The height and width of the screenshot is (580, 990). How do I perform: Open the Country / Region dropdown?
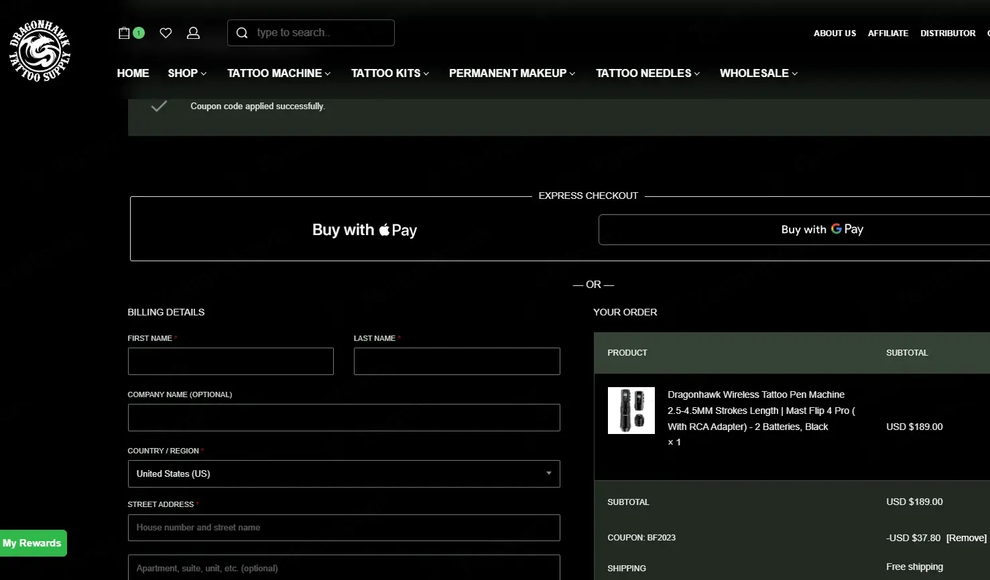tap(344, 474)
